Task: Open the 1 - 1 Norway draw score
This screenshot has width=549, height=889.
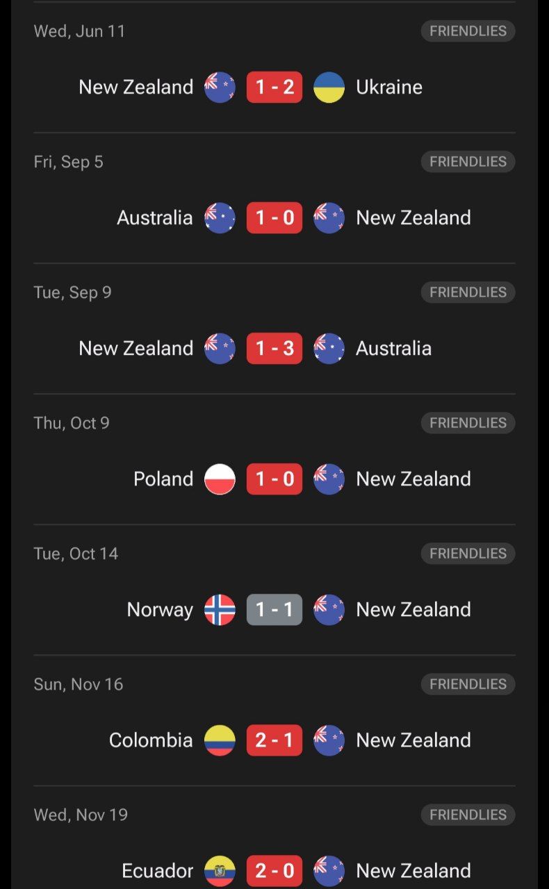Action: [274, 610]
